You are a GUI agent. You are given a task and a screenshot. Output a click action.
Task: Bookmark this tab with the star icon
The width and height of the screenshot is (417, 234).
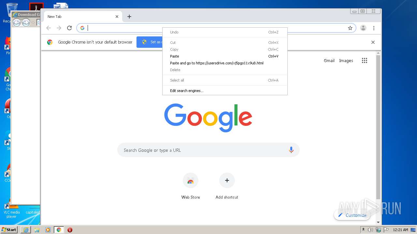coord(350,28)
